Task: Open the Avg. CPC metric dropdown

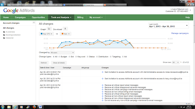Action: point(46,34)
